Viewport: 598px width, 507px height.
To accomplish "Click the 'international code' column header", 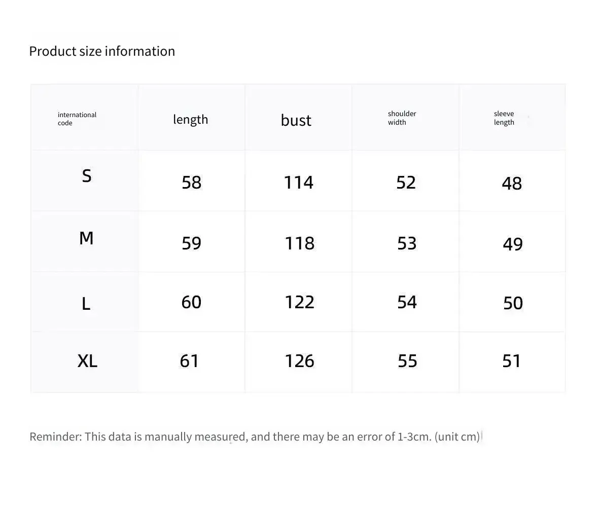I will pos(77,119).
